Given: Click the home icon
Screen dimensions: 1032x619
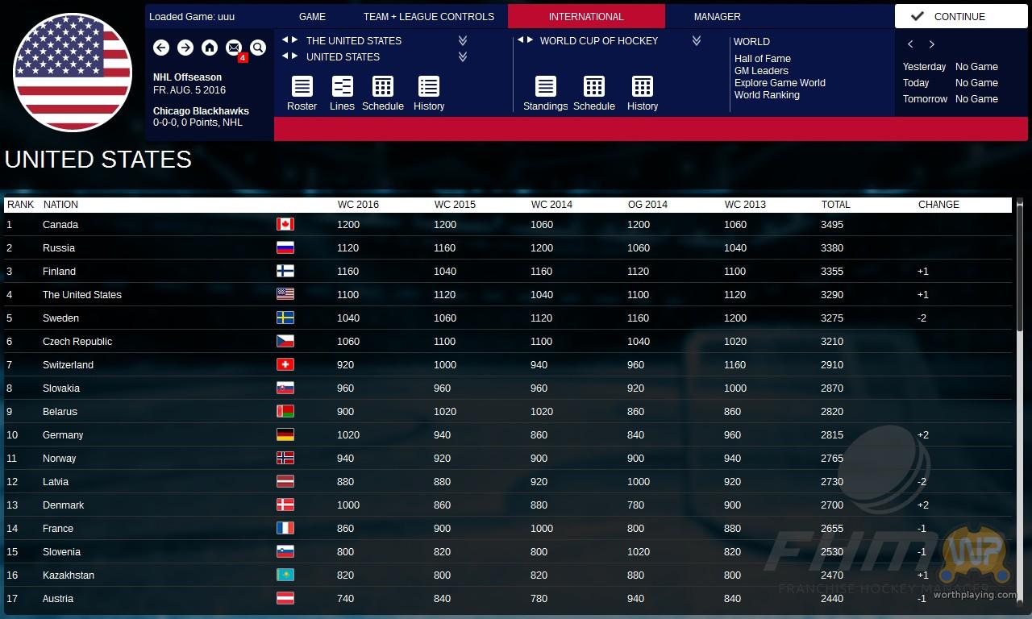Looking at the screenshot, I should [210, 48].
